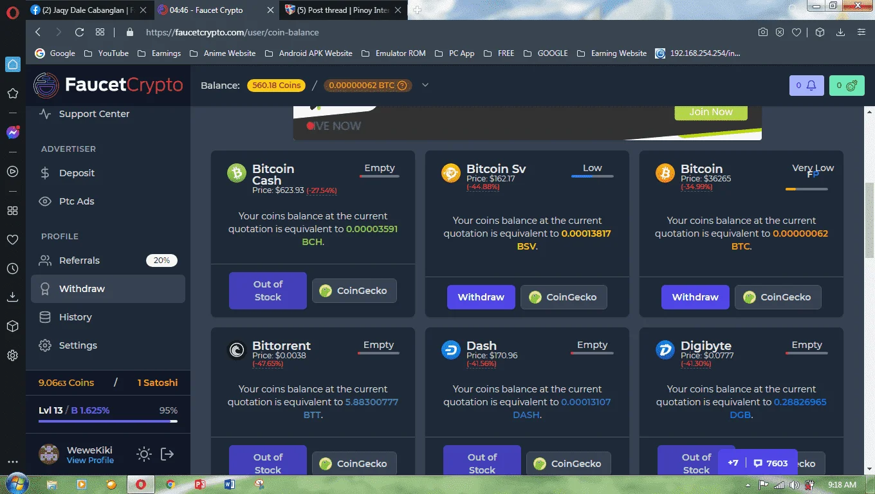
Task: Open CoinGecko for Bitcoin Cash
Action: point(354,291)
